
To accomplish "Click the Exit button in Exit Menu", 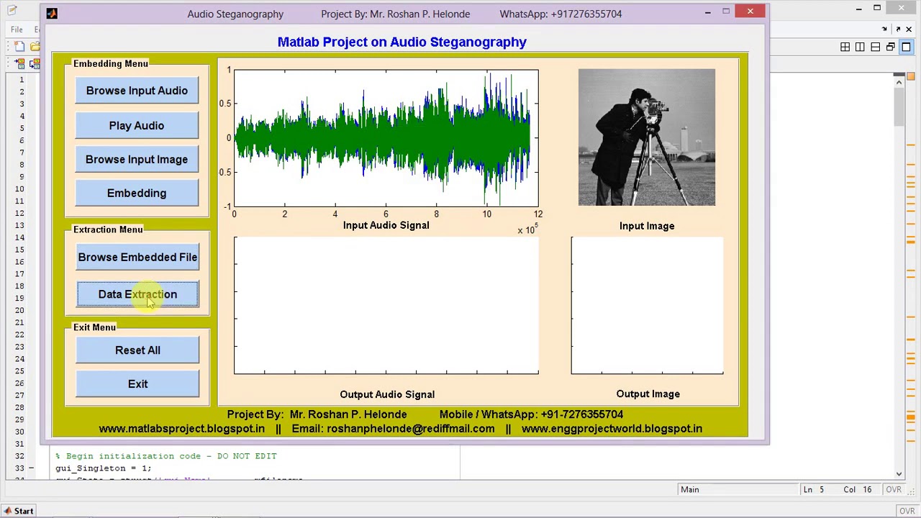I will click(x=137, y=384).
